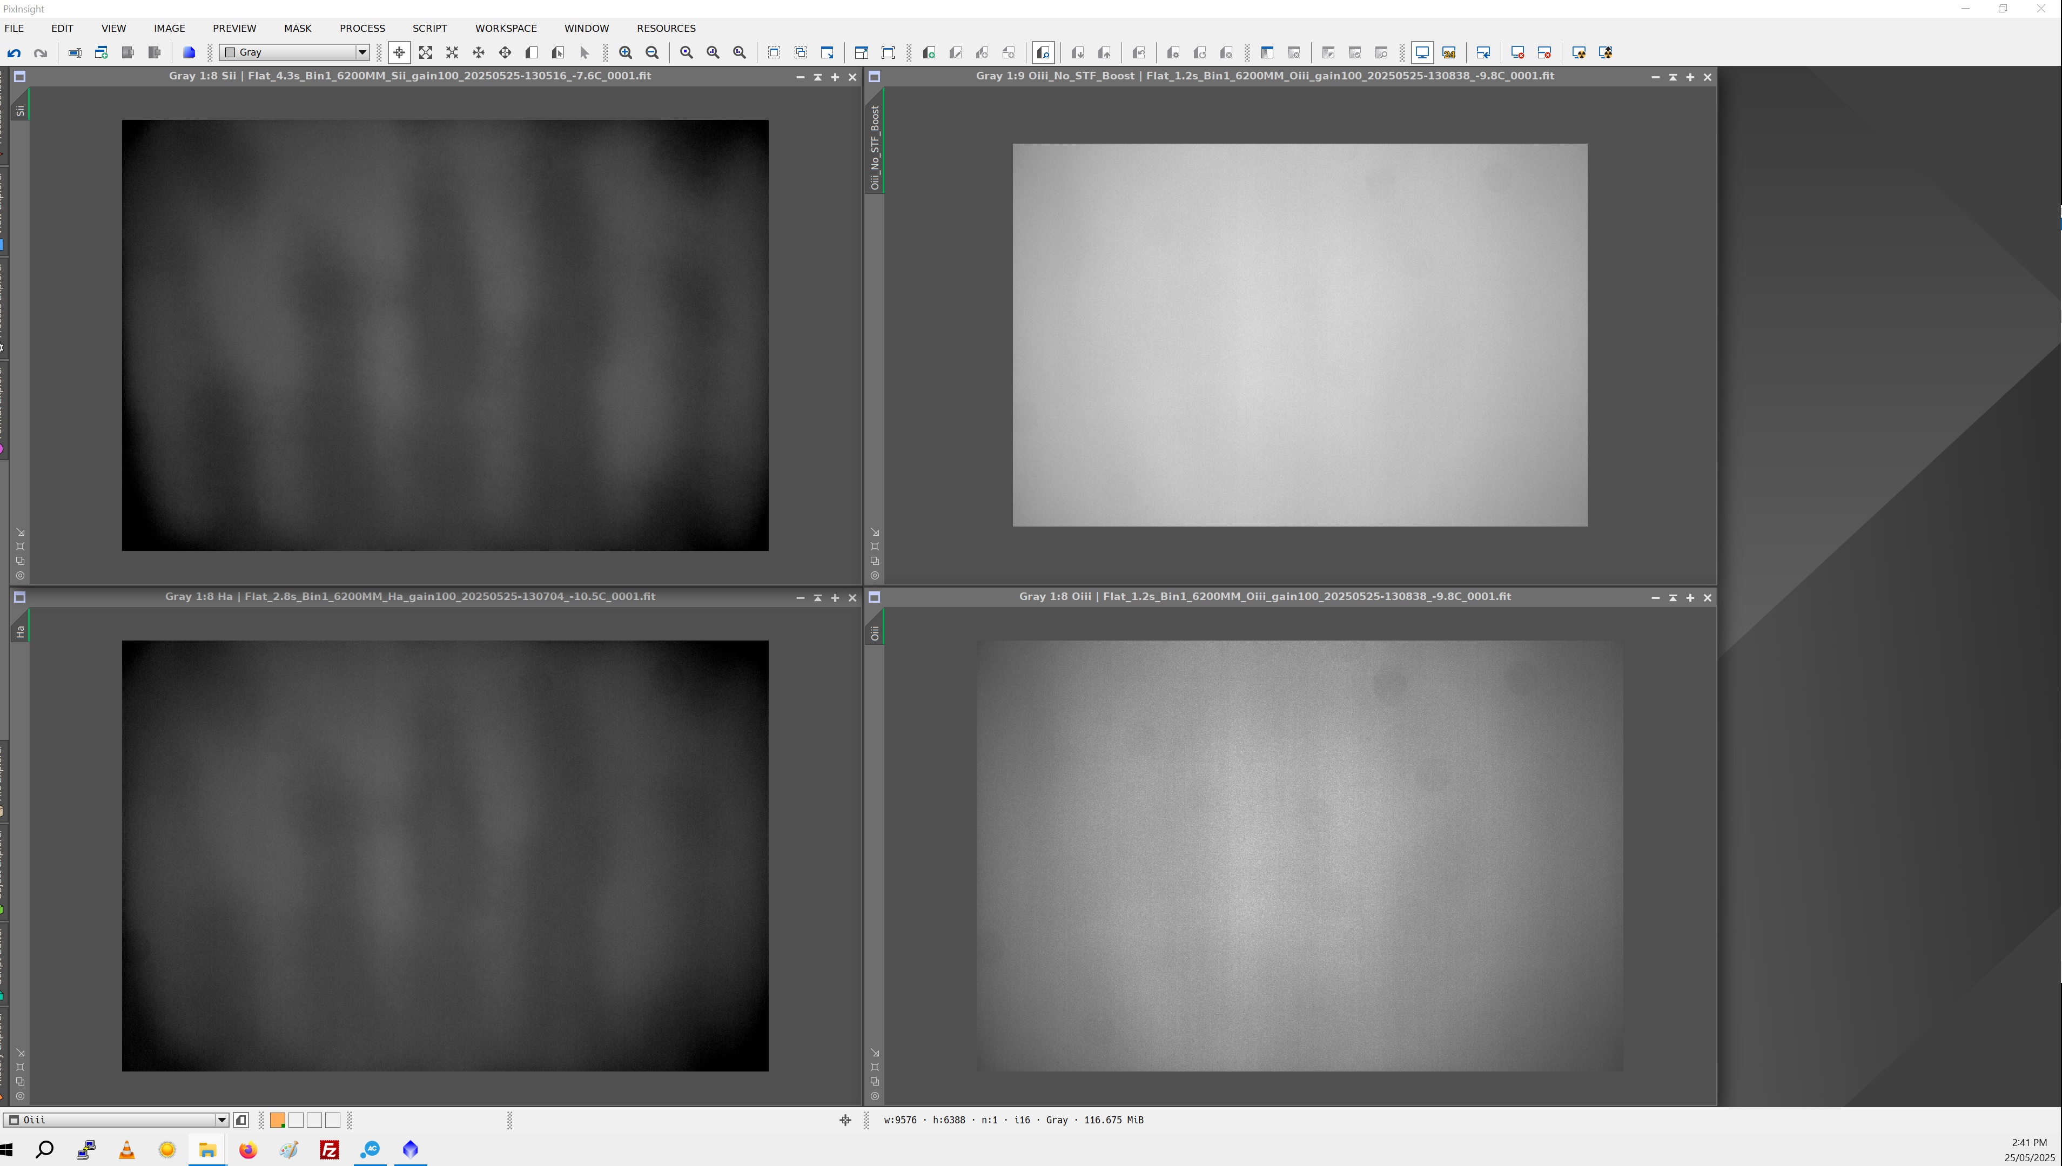This screenshot has width=2062, height=1166.
Task: Open the Oiii view selector dropdown
Action: tap(116, 1120)
